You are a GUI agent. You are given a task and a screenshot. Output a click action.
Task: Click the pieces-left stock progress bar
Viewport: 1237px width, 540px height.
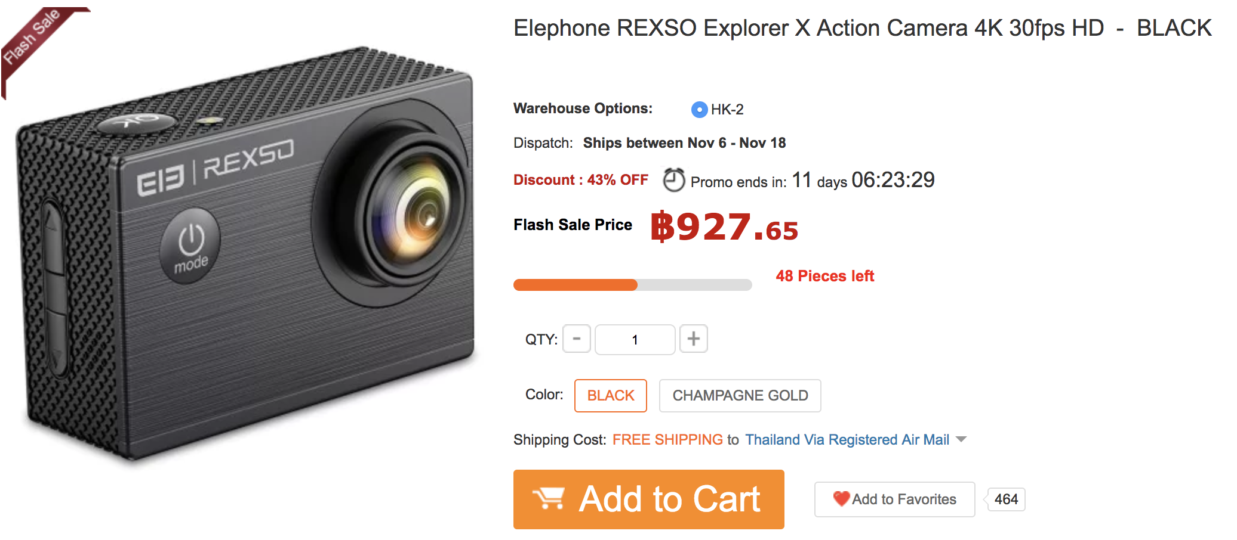coord(632,285)
